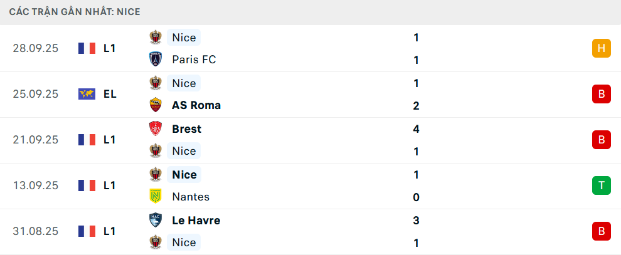Open the Le Havre team link
621x255 pixels.
click(x=196, y=221)
